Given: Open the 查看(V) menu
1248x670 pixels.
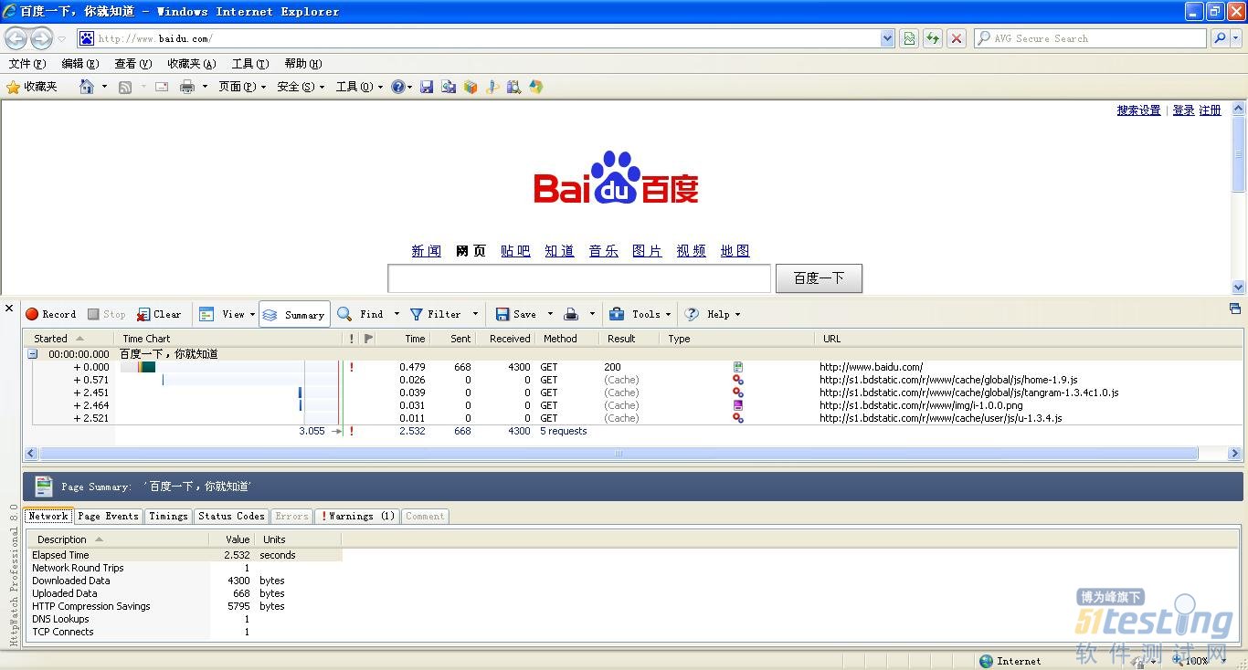Looking at the screenshot, I should tap(132, 64).
